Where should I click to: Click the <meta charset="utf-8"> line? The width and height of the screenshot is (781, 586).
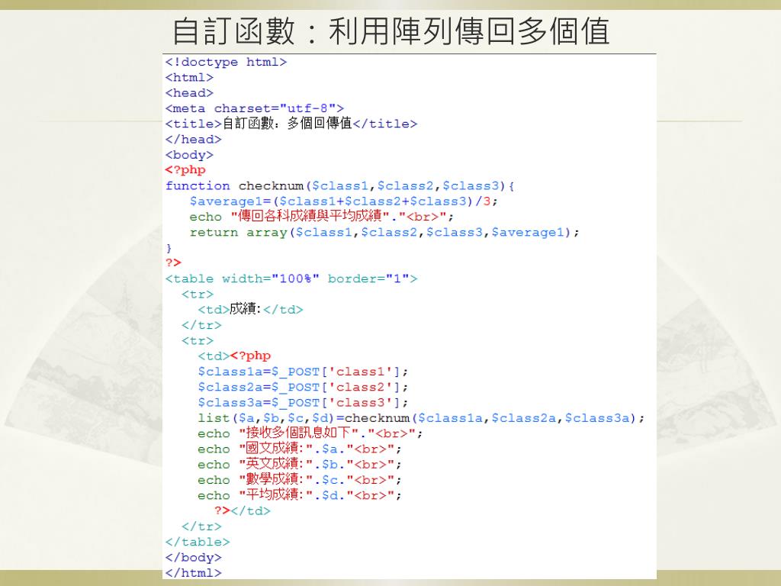pos(255,108)
